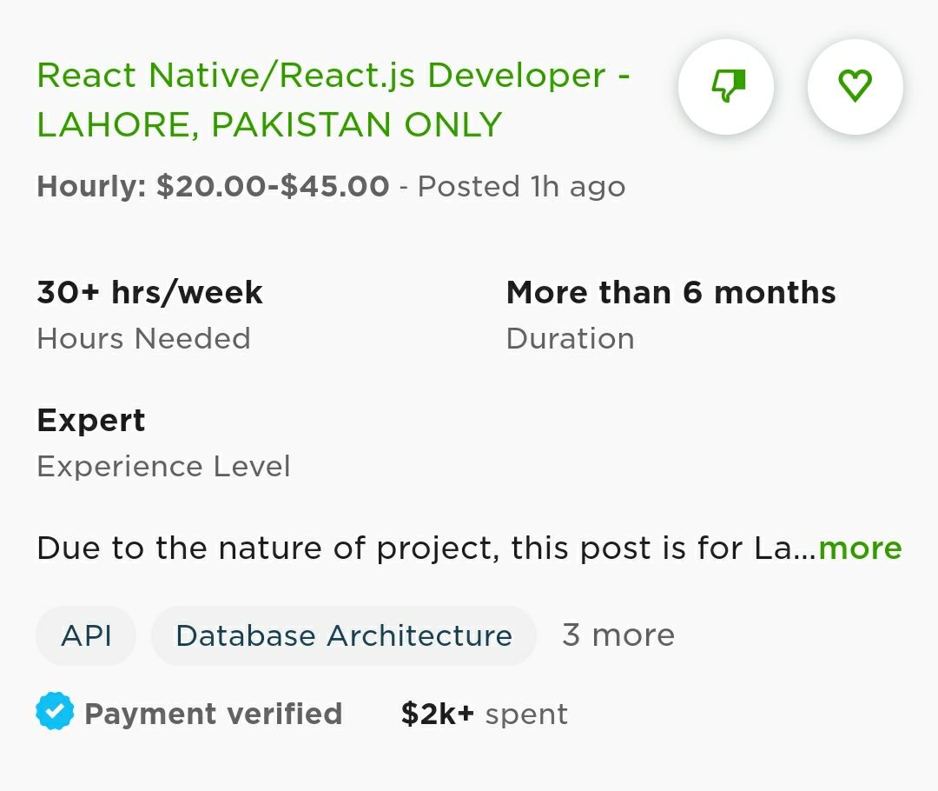Viewport: 938px width, 791px height.
Task: Click the Expert value
Action: tap(91, 421)
